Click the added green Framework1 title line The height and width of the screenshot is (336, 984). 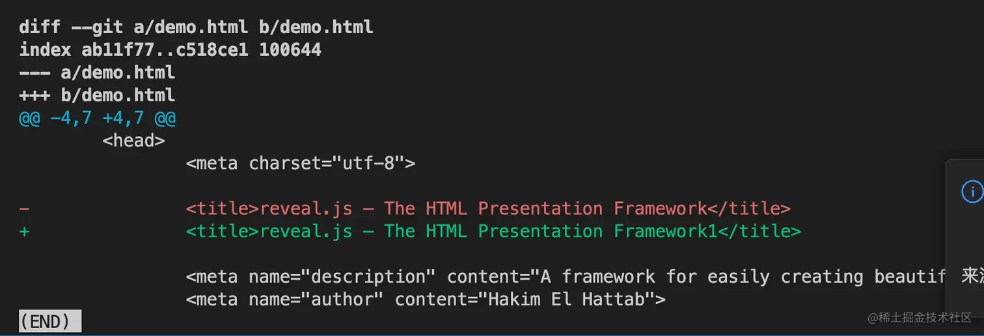pyautogui.click(x=493, y=231)
